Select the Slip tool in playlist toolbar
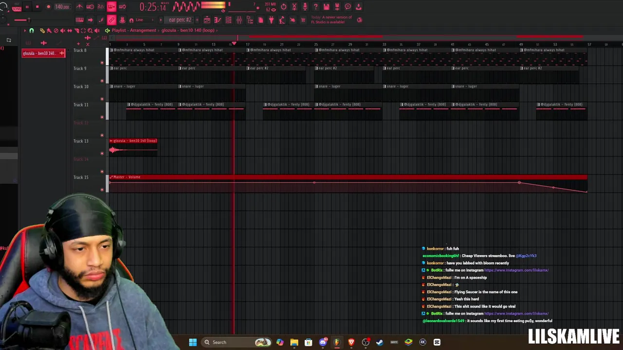Image resolution: width=623 pixels, height=350 pixels. point(70,31)
